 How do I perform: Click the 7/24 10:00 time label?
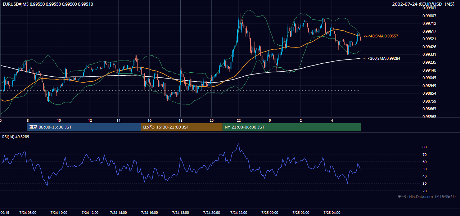pyautogui.click(x=59, y=213)
